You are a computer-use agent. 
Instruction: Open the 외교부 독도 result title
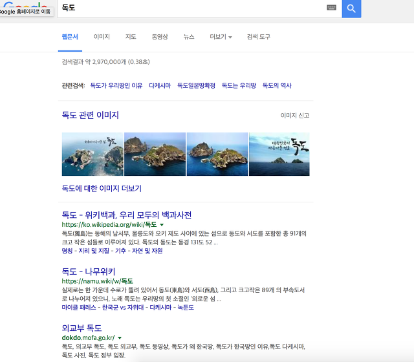(82, 328)
